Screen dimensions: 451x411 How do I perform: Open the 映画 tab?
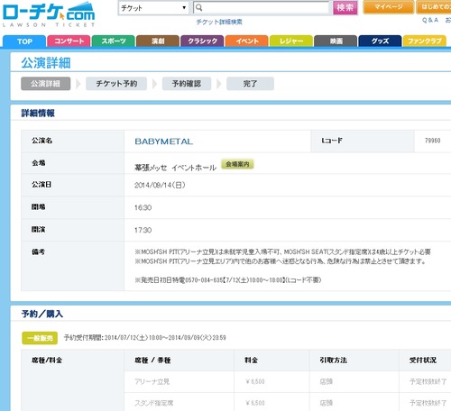pos(336,41)
